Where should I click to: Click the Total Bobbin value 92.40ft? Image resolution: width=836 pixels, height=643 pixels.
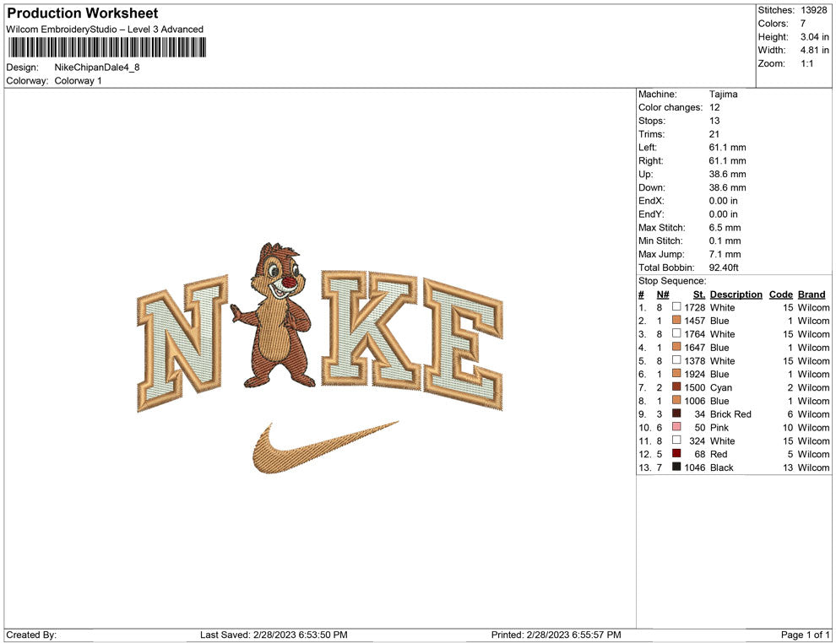(724, 267)
